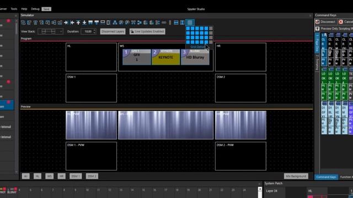Select the Page One vertical tab

pyautogui.click(x=317, y=43)
